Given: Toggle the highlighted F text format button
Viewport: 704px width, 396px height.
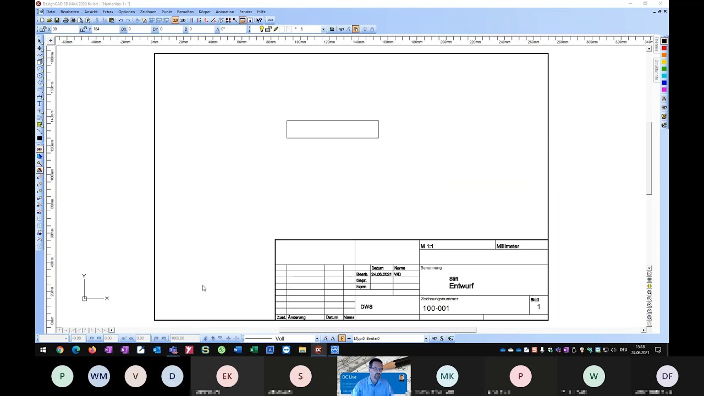Looking at the screenshot, I should [x=342, y=338].
